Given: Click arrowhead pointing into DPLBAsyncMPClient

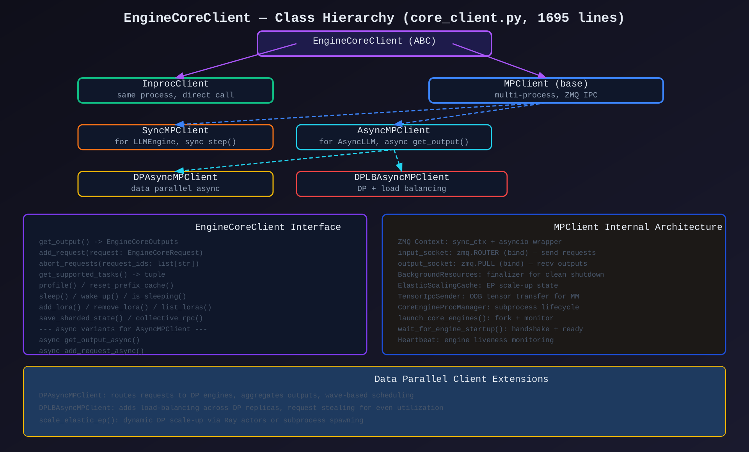Looking at the screenshot, I should (400, 168).
